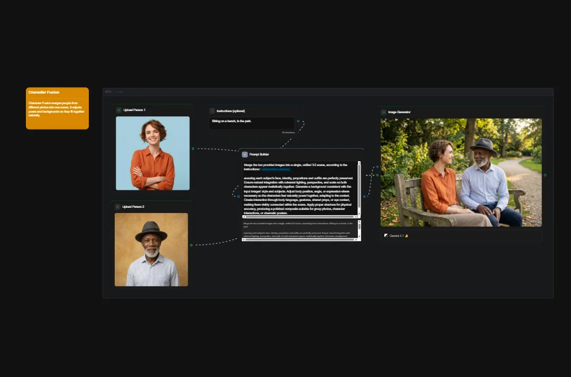Click the GRID logo in the top-left corner
This screenshot has height=377, width=571.
click(x=108, y=91)
